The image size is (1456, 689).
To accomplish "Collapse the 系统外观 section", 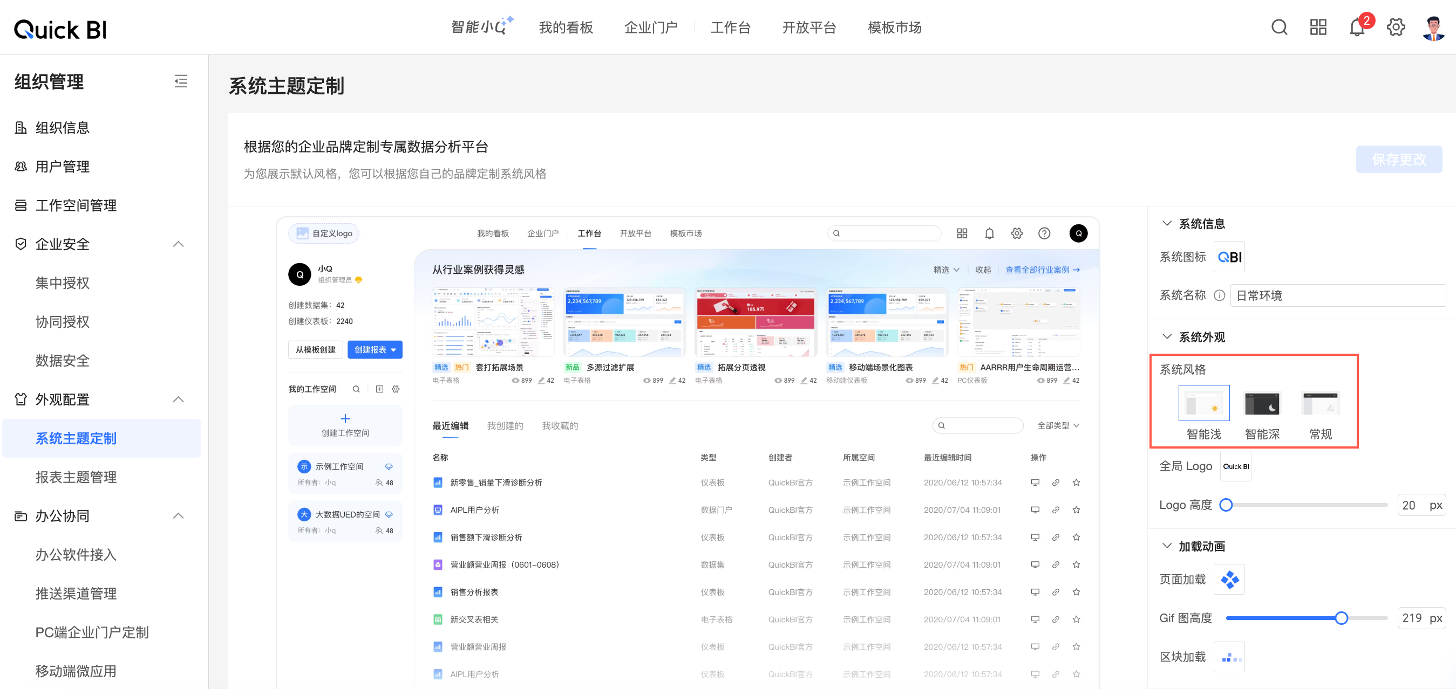I will [x=1167, y=336].
